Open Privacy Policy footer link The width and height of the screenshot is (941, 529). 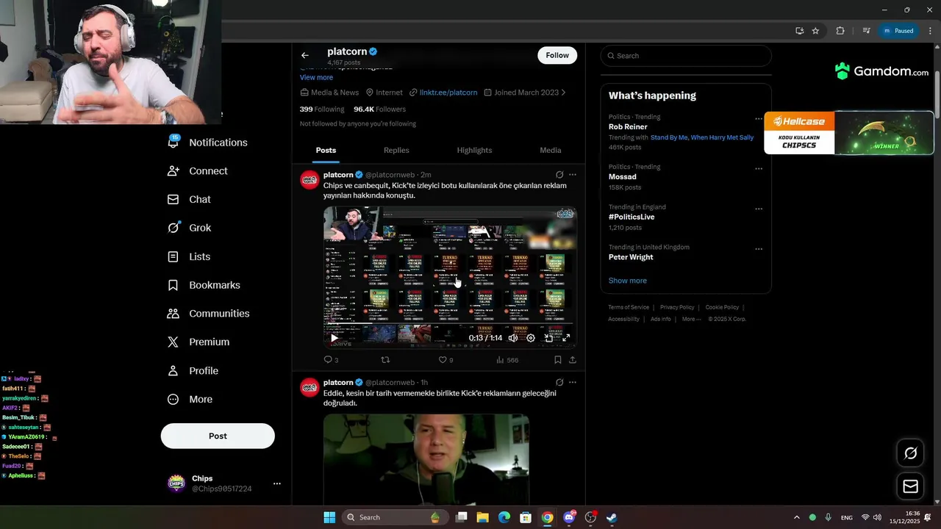coord(677,307)
